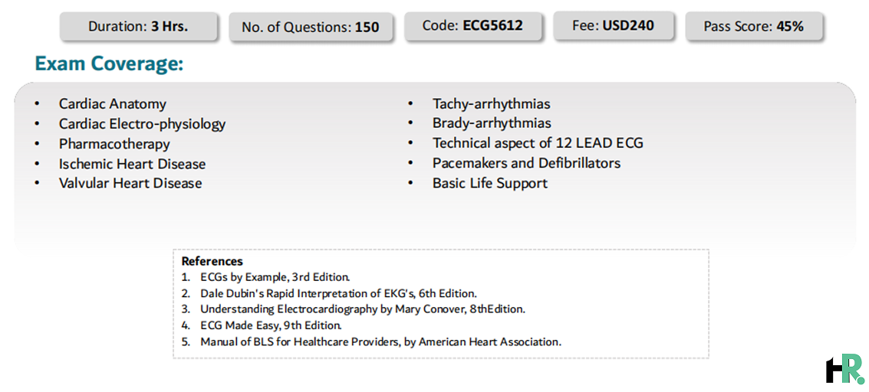Viewport: 869px width, 392px height.
Task: Click the No. of Questions 150 badge
Action: click(311, 27)
